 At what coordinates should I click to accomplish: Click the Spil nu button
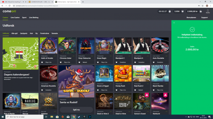tap(76, 110)
